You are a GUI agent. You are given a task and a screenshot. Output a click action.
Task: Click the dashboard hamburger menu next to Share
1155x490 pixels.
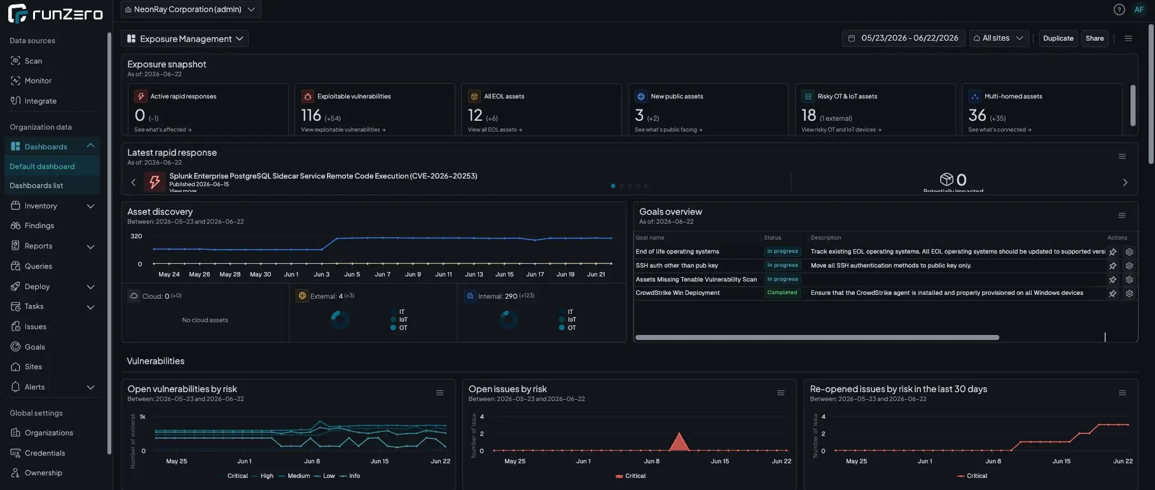tap(1128, 38)
